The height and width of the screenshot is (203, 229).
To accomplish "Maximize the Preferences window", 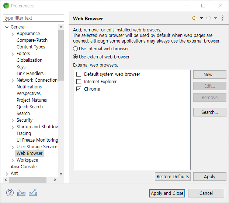I will click(203, 6).
